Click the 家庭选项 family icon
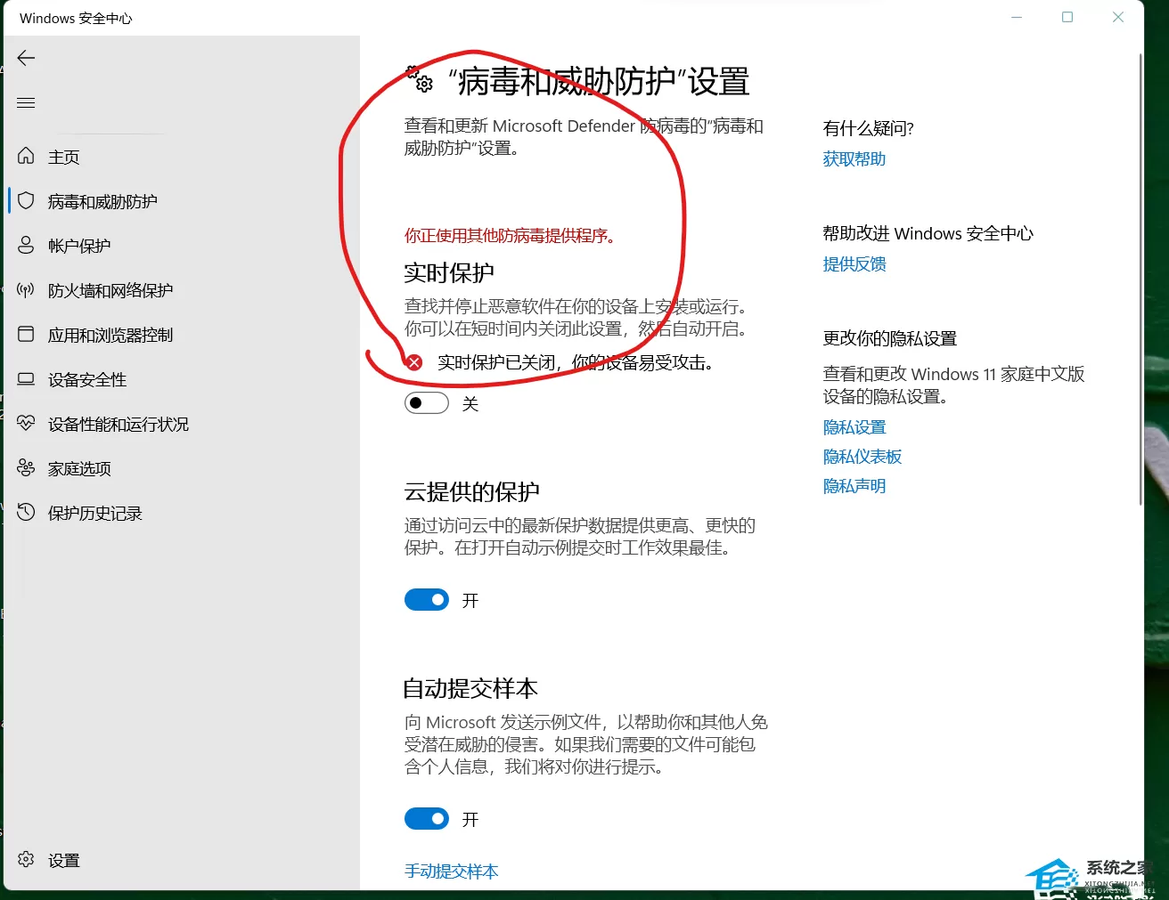1169x900 pixels. pos(26,467)
